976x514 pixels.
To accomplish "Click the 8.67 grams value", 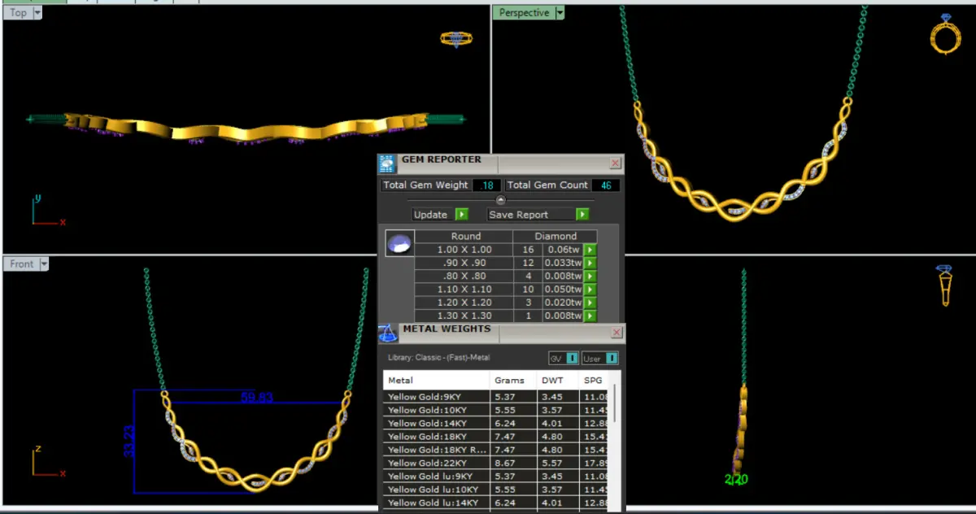I will (x=504, y=463).
